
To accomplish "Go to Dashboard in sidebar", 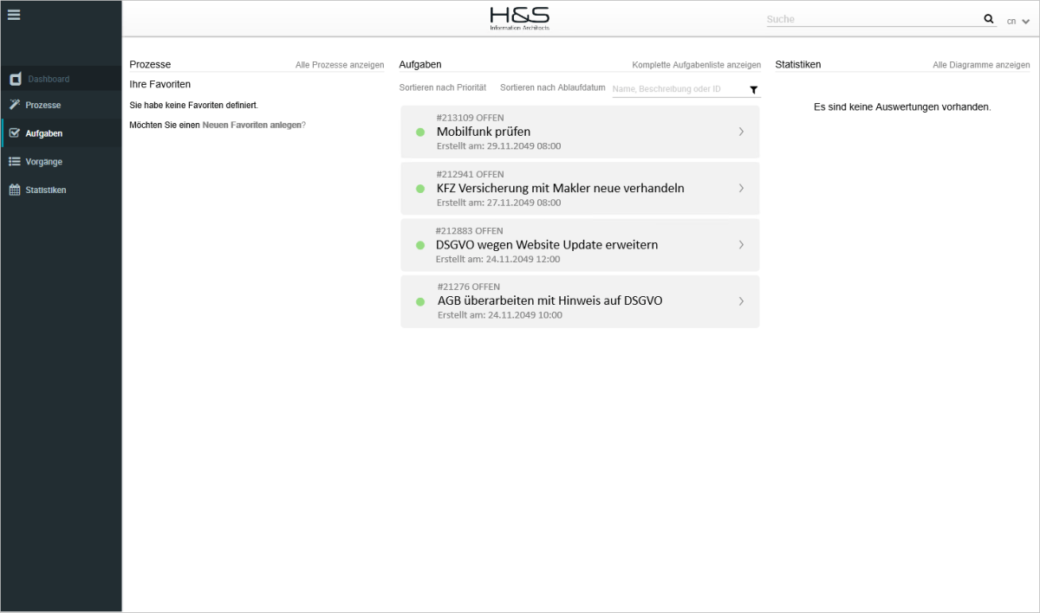I will pos(61,80).
